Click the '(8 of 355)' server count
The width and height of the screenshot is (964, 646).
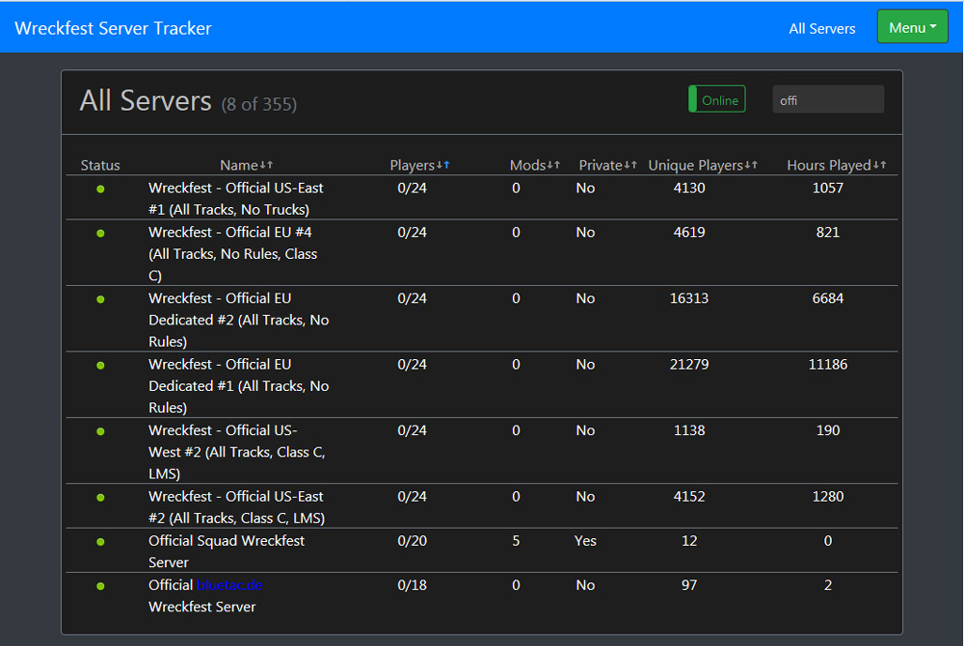[x=258, y=104]
